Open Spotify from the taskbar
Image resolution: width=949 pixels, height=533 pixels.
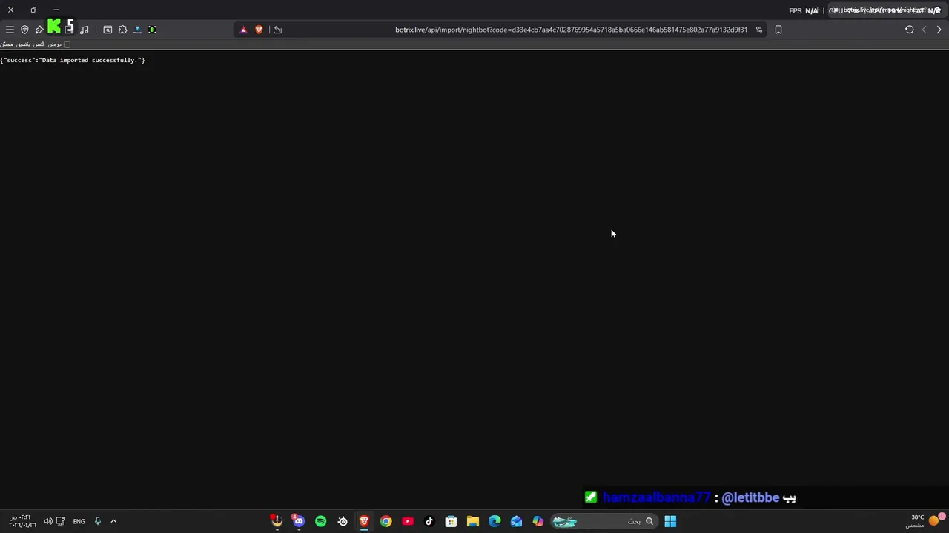coord(320,521)
